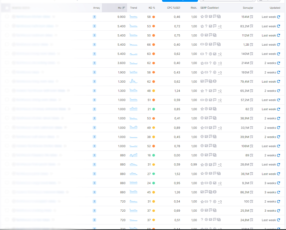Sort by the CPC (USD) column header
Image resolution: width=286 pixels, height=230 pixels.
[173, 8]
